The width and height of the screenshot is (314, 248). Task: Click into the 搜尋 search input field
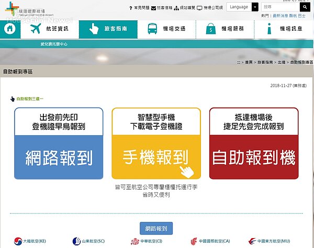(x=281, y=7)
